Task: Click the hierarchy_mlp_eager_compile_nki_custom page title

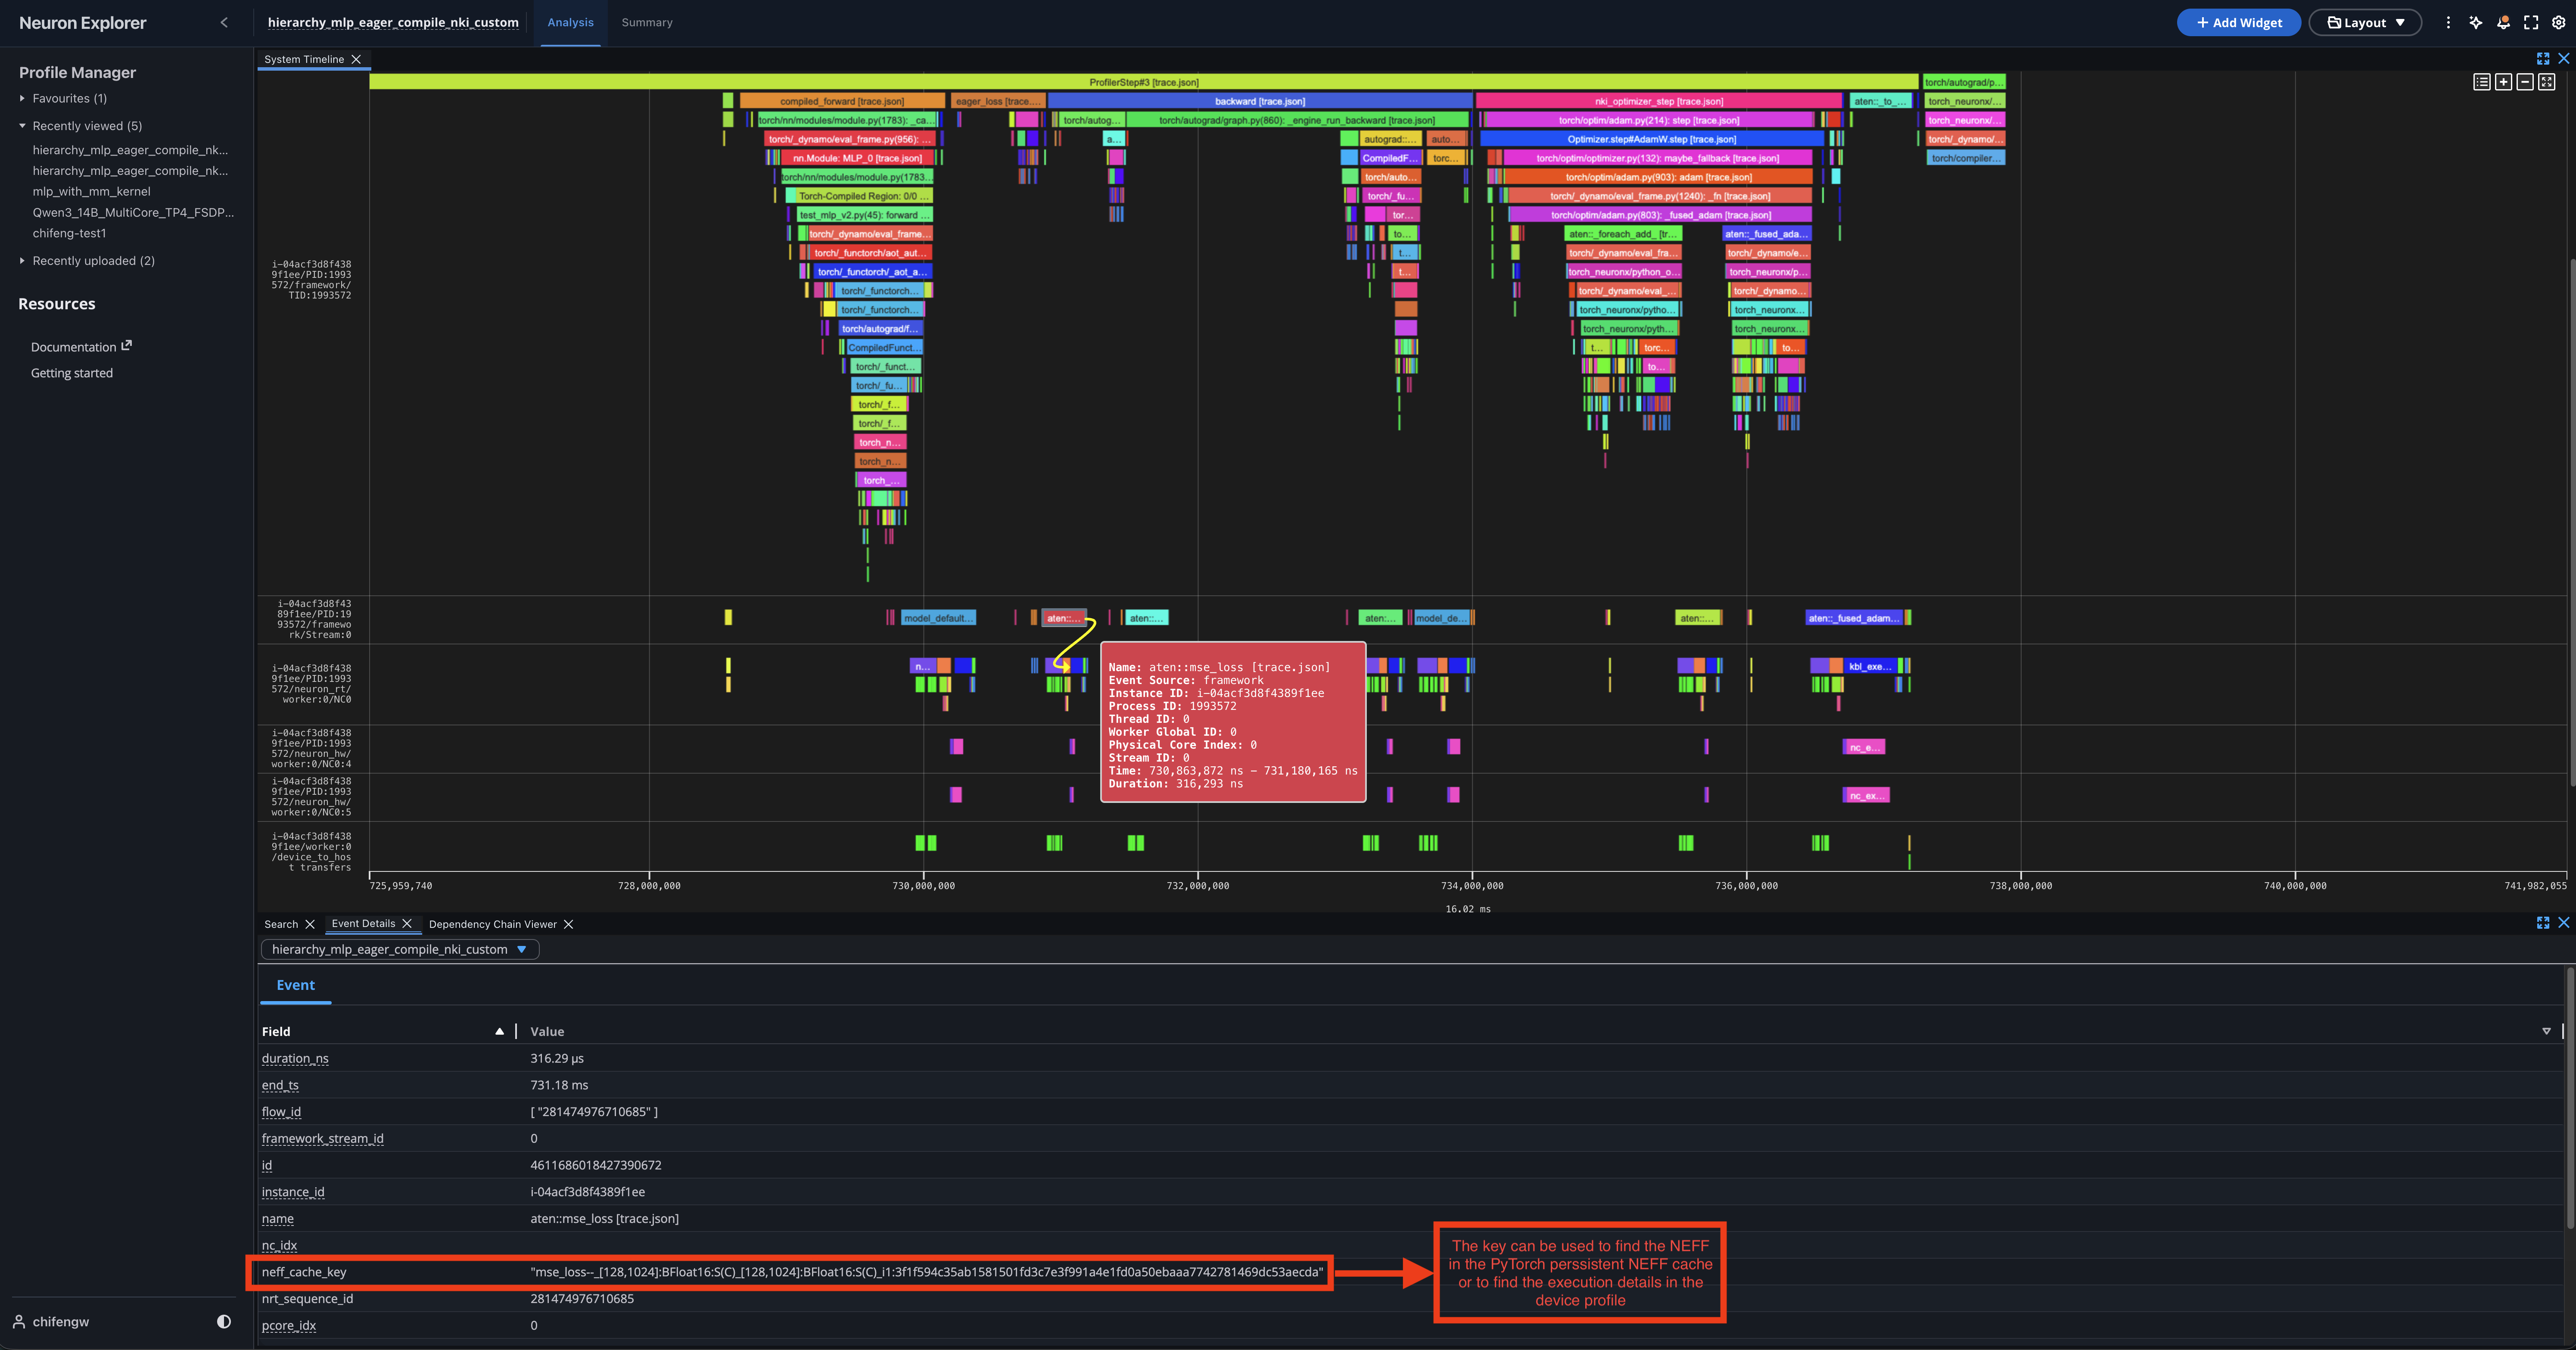Action: (x=393, y=22)
